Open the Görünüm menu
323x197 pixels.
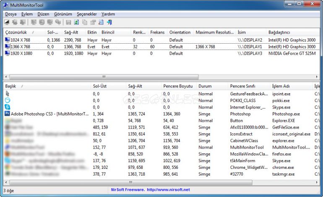(x=63, y=14)
